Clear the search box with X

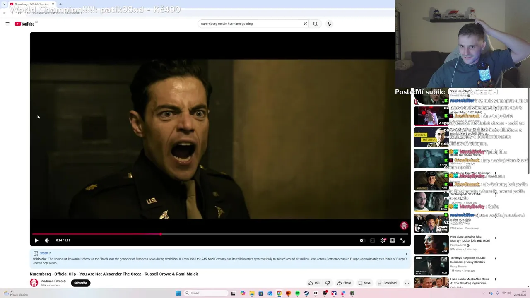(x=305, y=24)
